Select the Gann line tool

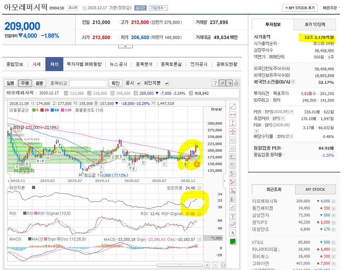click(232, 190)
